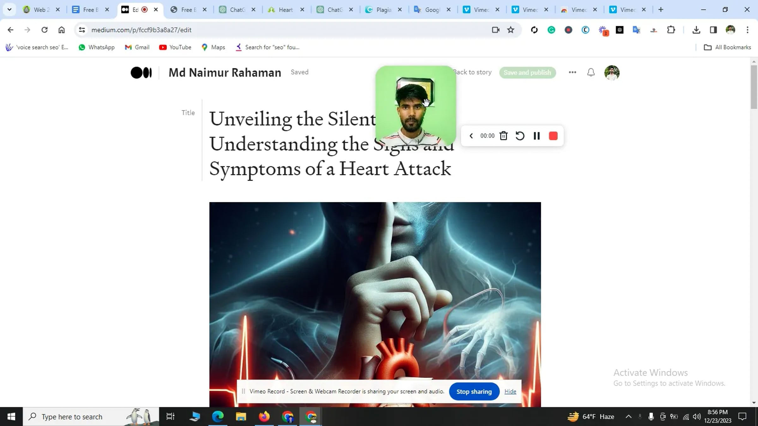
Task: Open the three-dot more options menu
Action: 572,72
